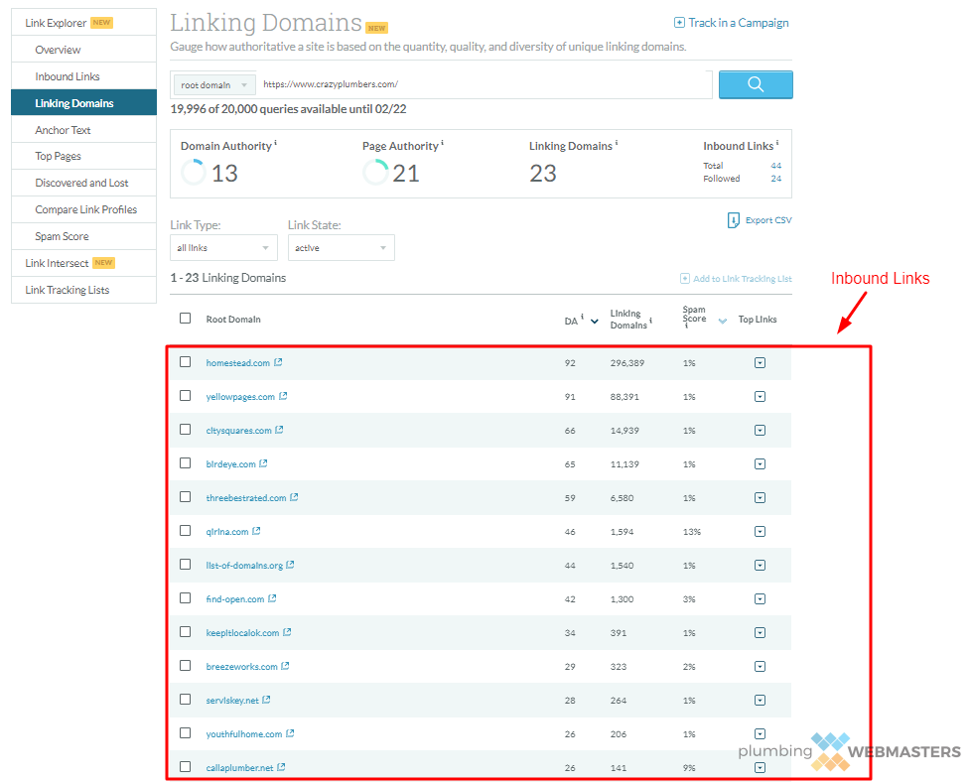This screenshot has height=782, width=971.
Task: Open external link icon beside find-open.com
Action: click(x=272, y=598)
